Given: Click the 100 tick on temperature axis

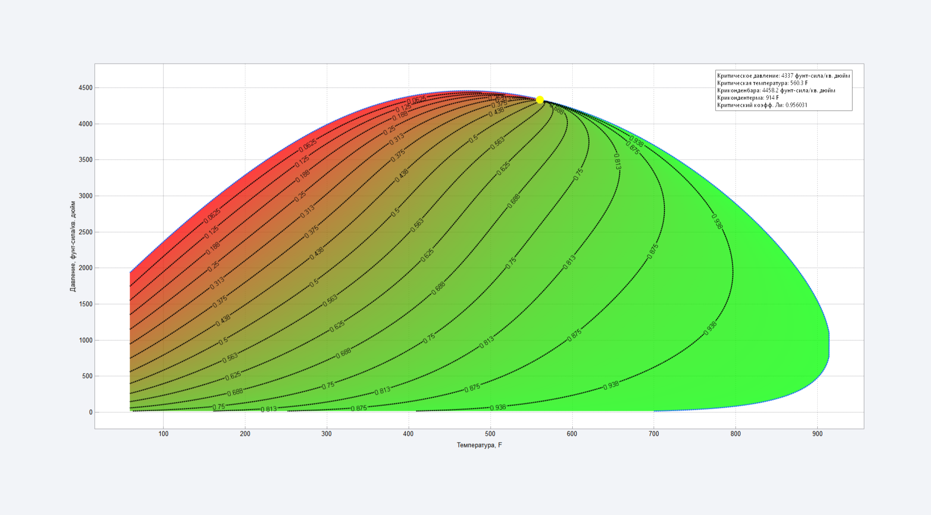Looking at the screenshot, I should pyautogui.click(x=163, y=434).
